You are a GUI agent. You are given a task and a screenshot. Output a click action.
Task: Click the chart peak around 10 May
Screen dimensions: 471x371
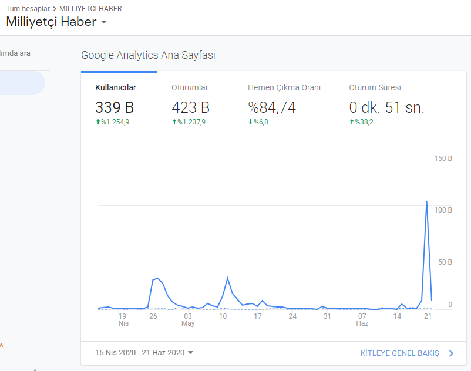227,278
